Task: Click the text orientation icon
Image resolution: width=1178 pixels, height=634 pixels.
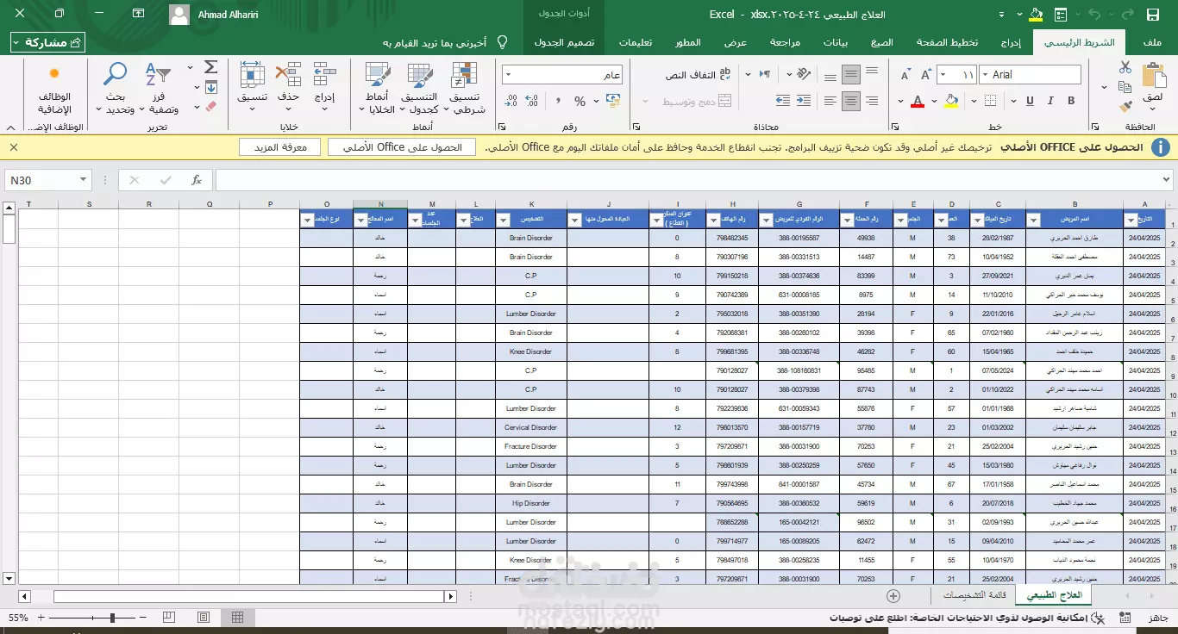Action: coord(803,75)
